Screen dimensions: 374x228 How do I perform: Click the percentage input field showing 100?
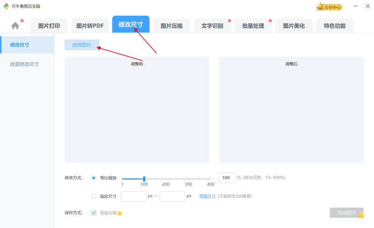point(227,178)
